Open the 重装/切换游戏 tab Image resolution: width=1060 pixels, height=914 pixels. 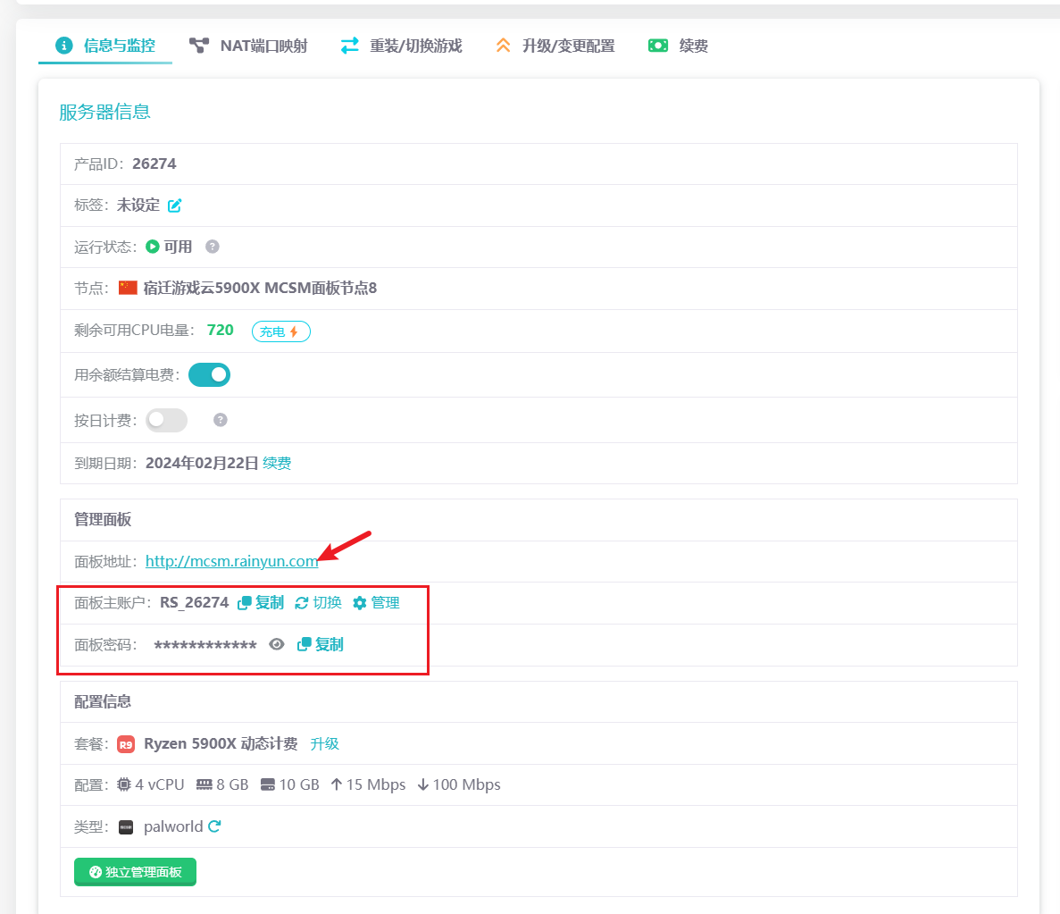click(401, 46)
